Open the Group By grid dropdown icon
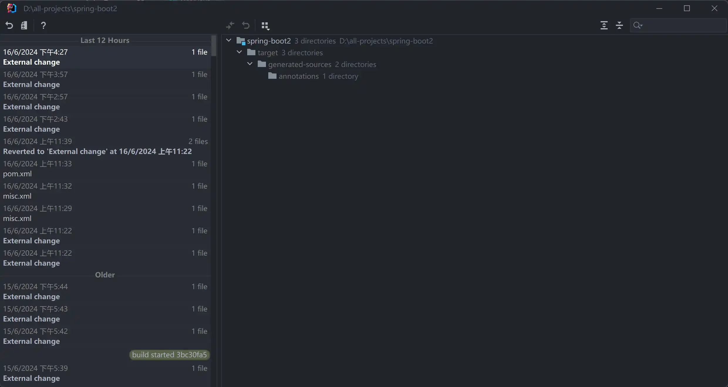Image resolution: width=728 pixels, height=387 pixels. (265, 26)
